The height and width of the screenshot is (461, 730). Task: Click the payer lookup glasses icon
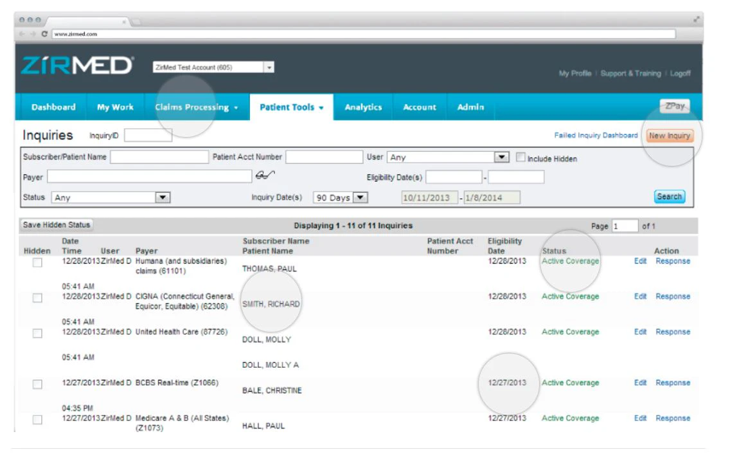pos(265,175)
